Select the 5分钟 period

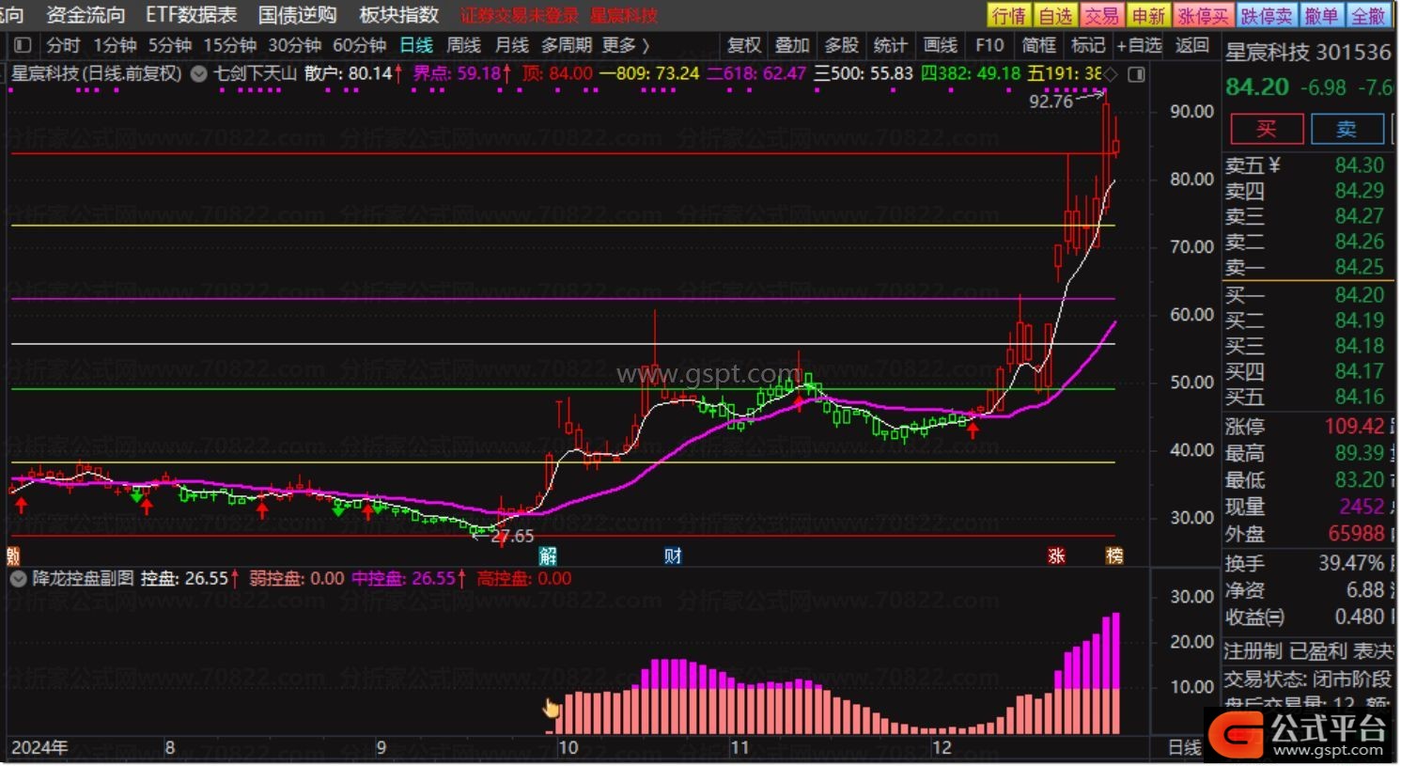pos(169,45)
